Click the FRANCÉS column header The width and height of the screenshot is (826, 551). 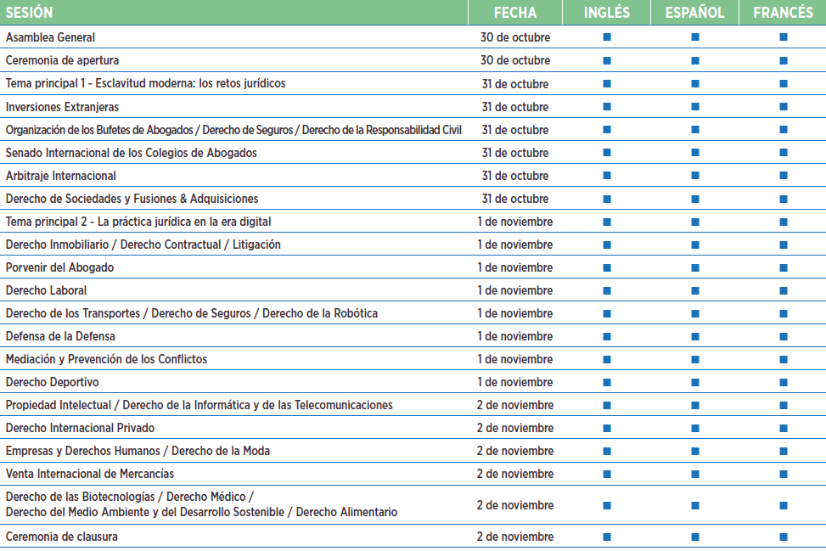[x=783, y=13]
